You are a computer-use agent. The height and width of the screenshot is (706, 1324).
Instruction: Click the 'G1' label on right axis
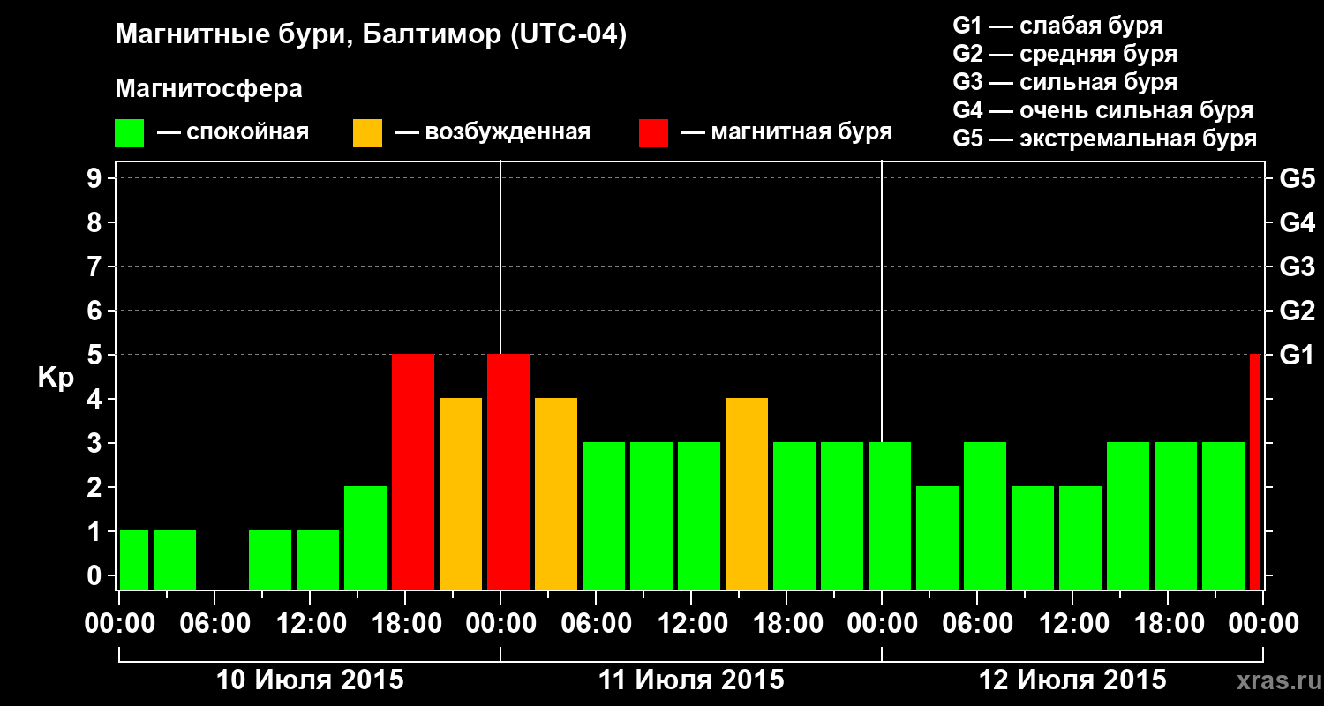pos(1297,355)
